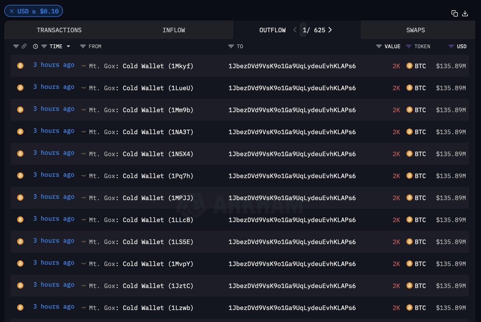This screenshot has width=481, height=322.
Task: Click the download icon at top right
Action: pos(465,13)
